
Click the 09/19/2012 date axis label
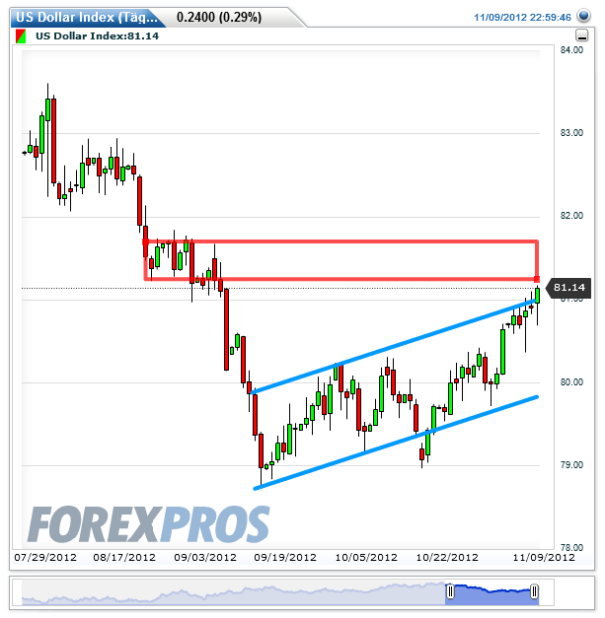(285, 557)
